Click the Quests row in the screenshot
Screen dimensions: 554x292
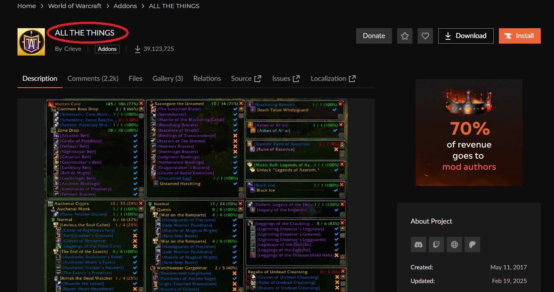tap(163, 209)
